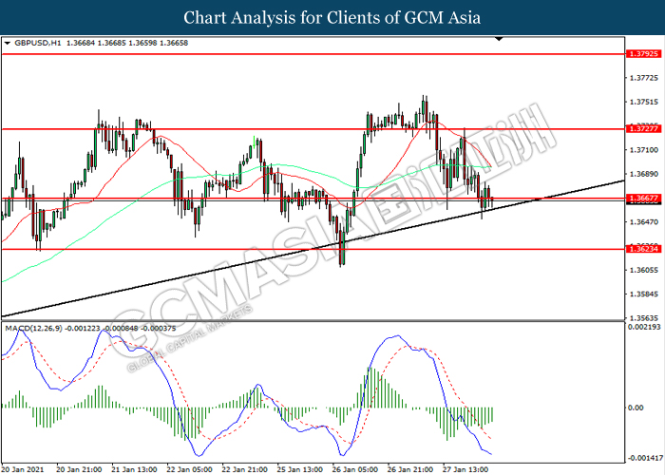665x475 pixels.
Task: Click the 1.37725 price axis label
Action: pyautogui.click(x=644, y=79)
